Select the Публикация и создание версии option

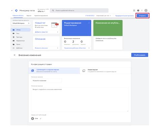pos(54,71)
